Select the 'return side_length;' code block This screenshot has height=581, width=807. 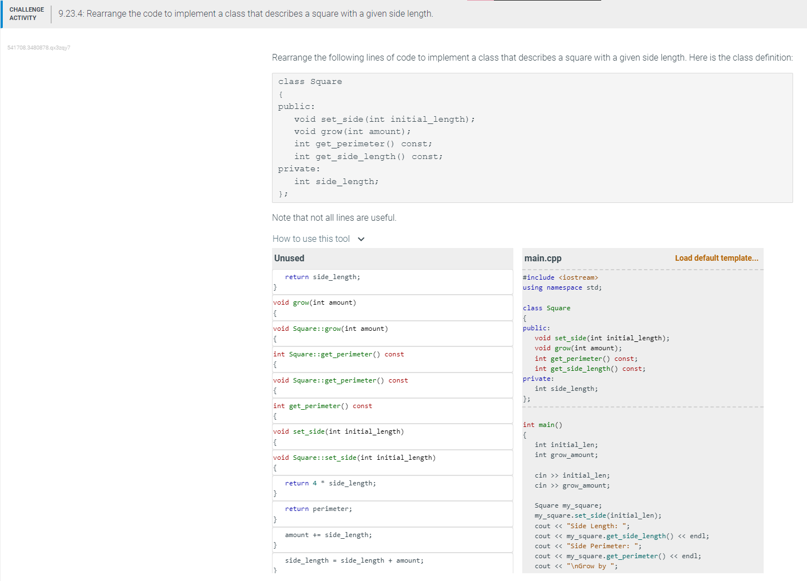[x=392, y=282]
